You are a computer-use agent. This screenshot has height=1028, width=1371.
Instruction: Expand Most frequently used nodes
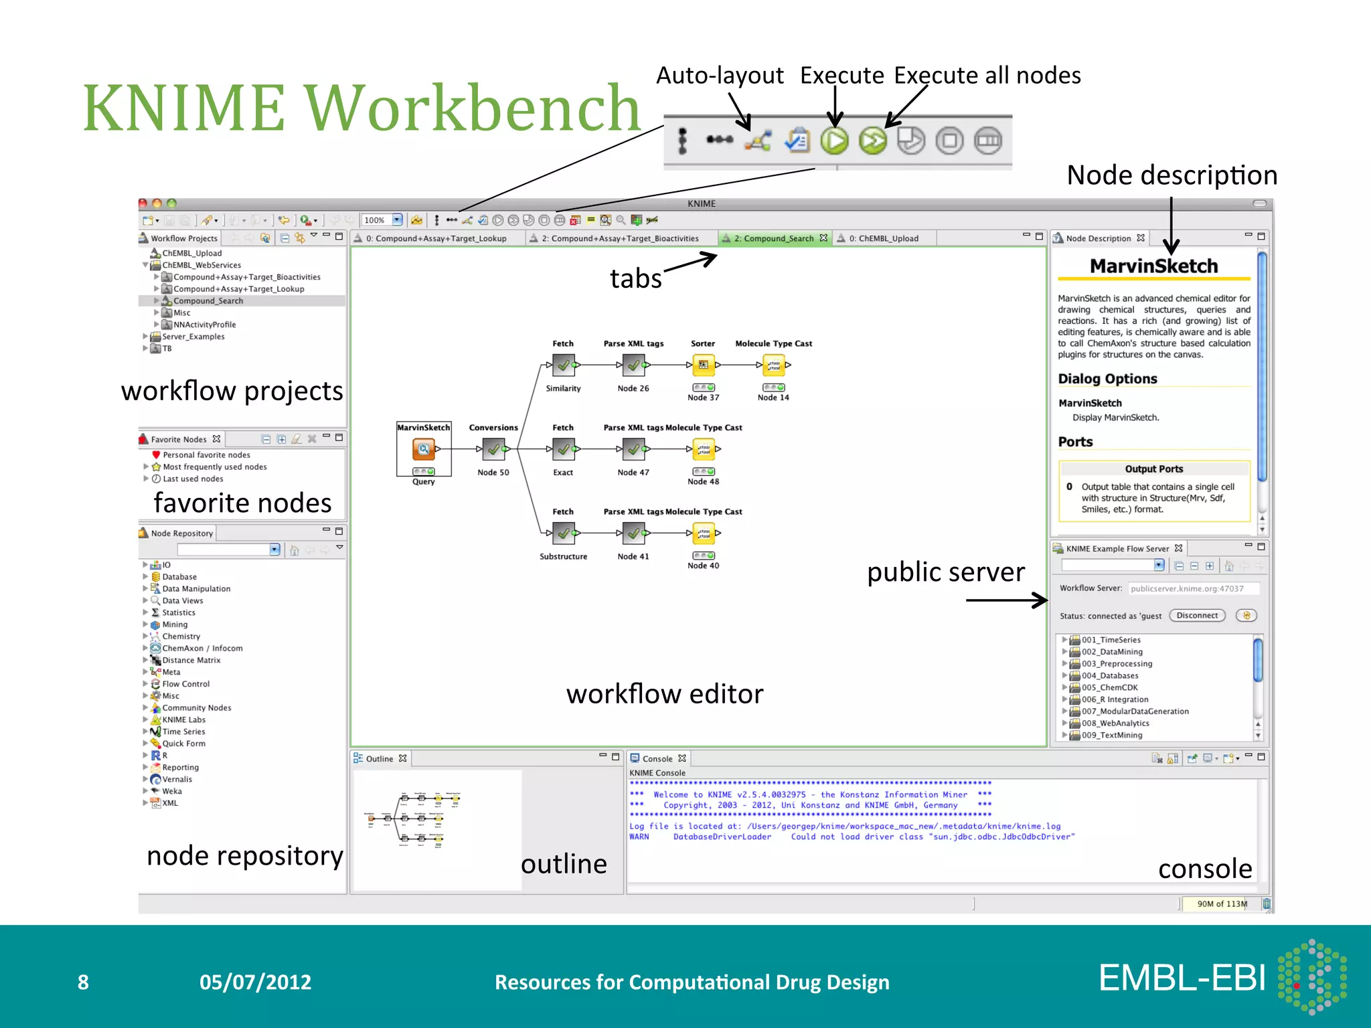click(x=146, y=466)
